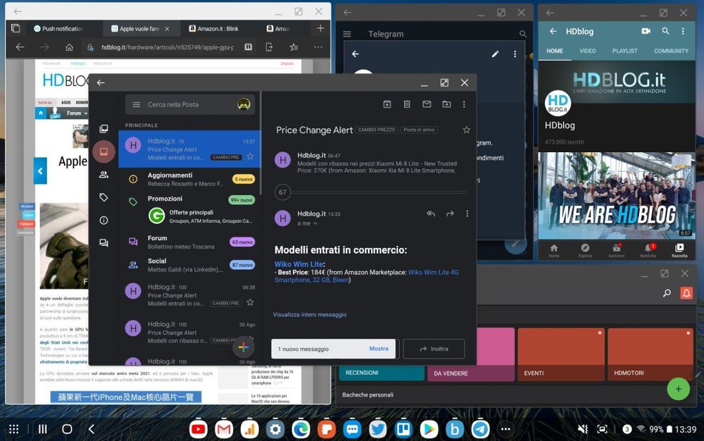Click Trello red notification bell

click(x=686, y=293)
